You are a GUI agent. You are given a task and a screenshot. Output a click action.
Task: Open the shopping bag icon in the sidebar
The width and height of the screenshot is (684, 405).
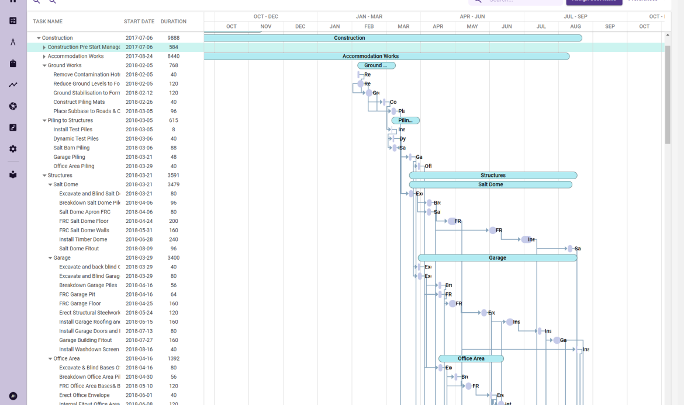tap(13, 63)
